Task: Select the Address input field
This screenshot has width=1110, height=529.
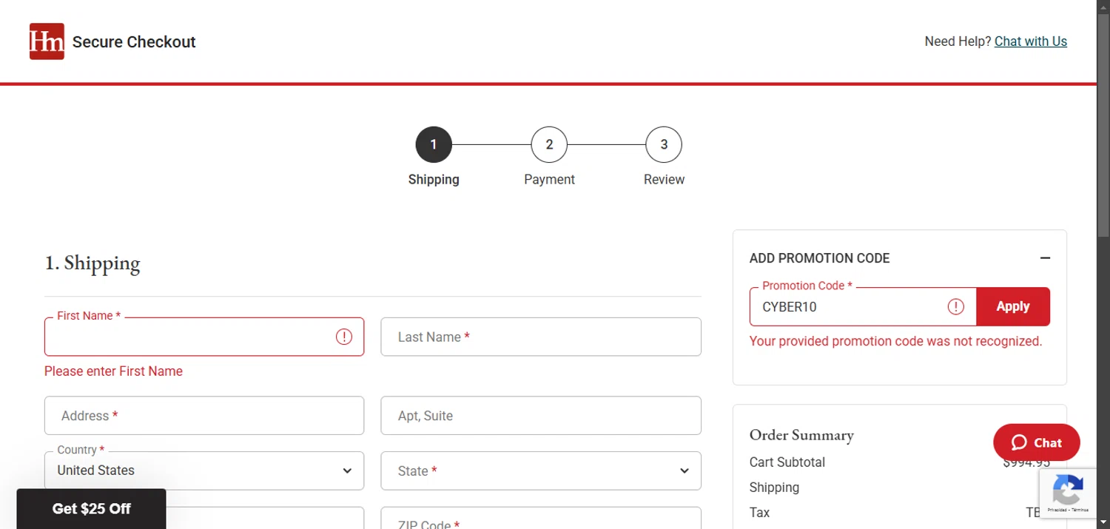Action: click(203, 416)
